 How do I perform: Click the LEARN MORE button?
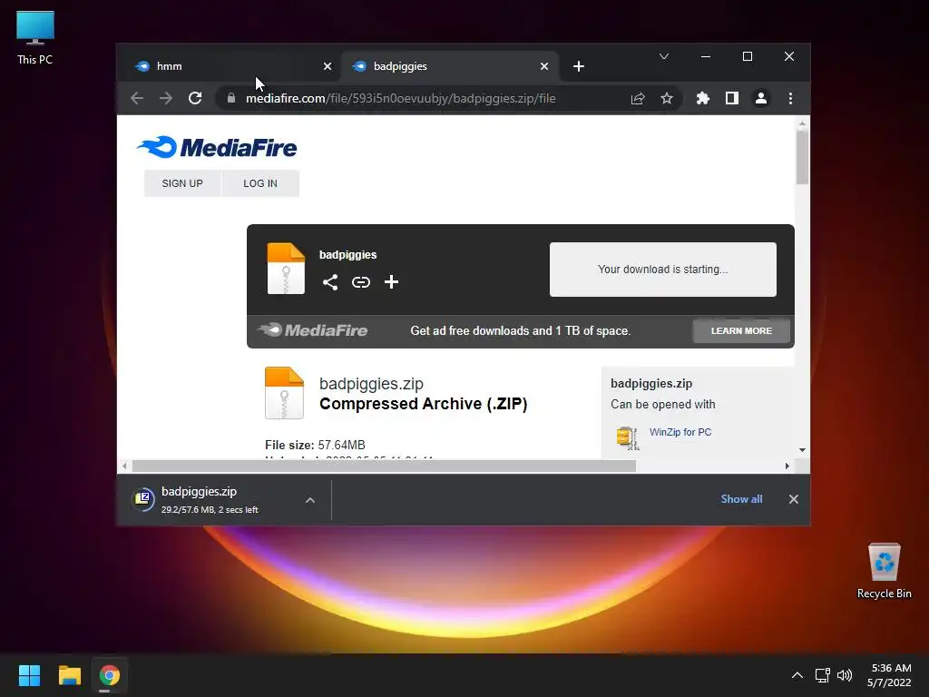point(741,330)
